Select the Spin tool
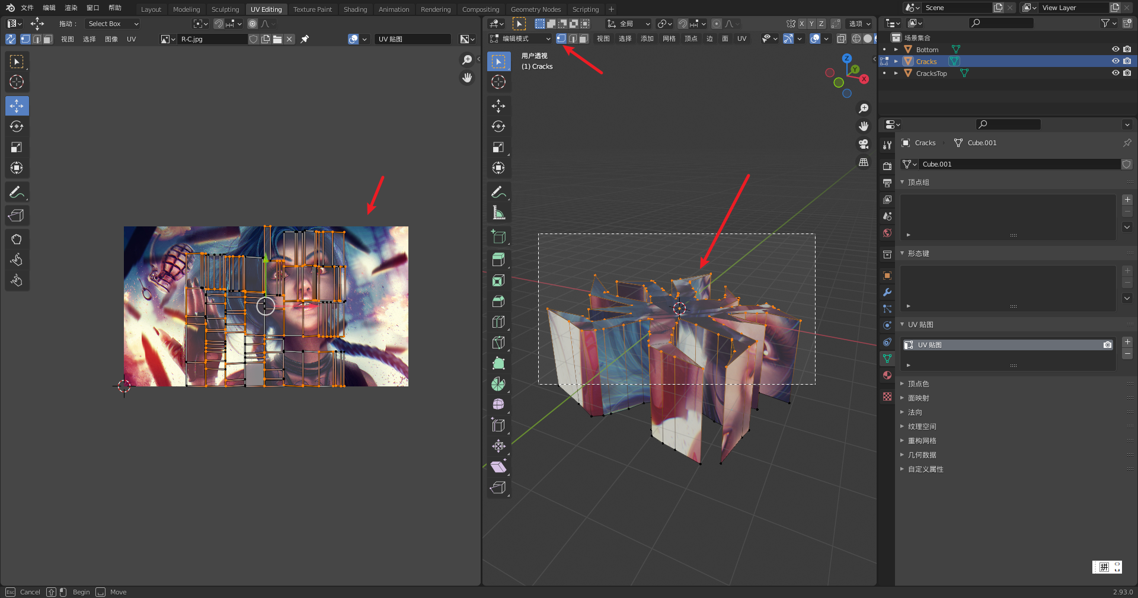This screenshot has height=598, width=1138. (498, 384)
